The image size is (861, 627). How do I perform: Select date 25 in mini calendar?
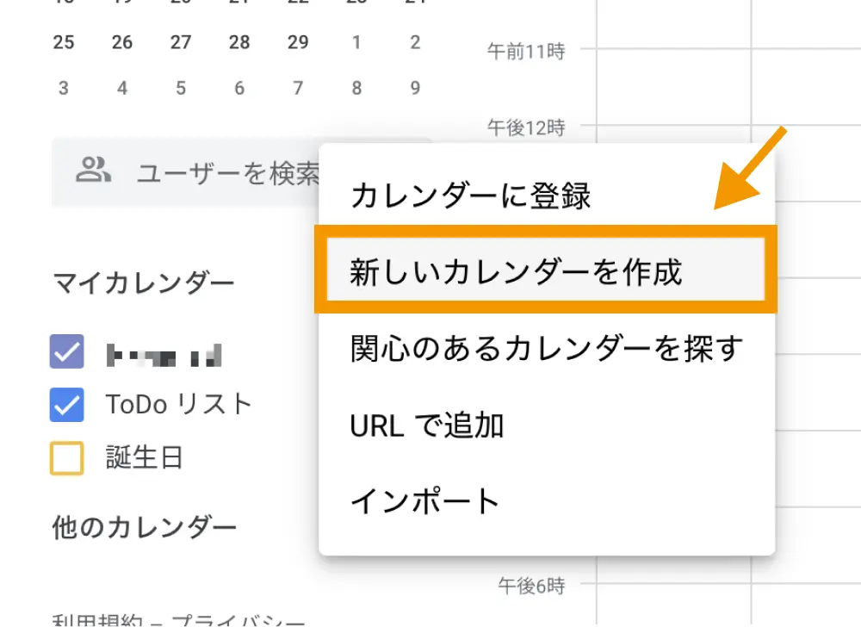click(x=64, y=42)
